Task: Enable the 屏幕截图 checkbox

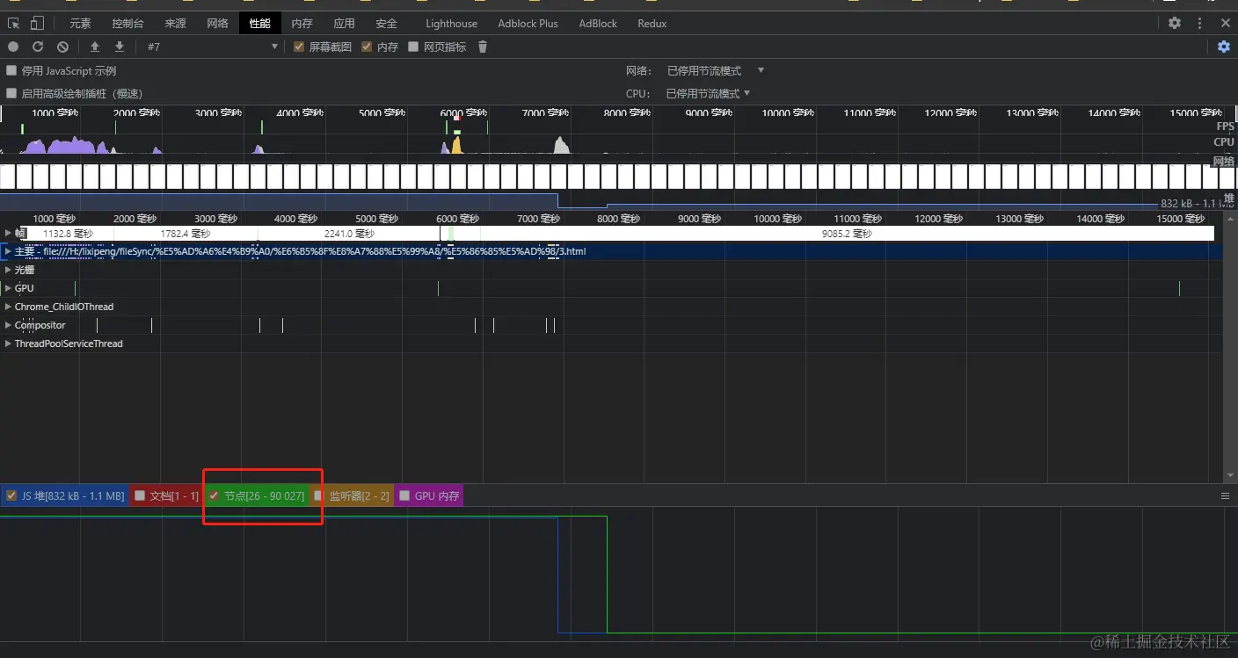Action: (x=299, y=47)
